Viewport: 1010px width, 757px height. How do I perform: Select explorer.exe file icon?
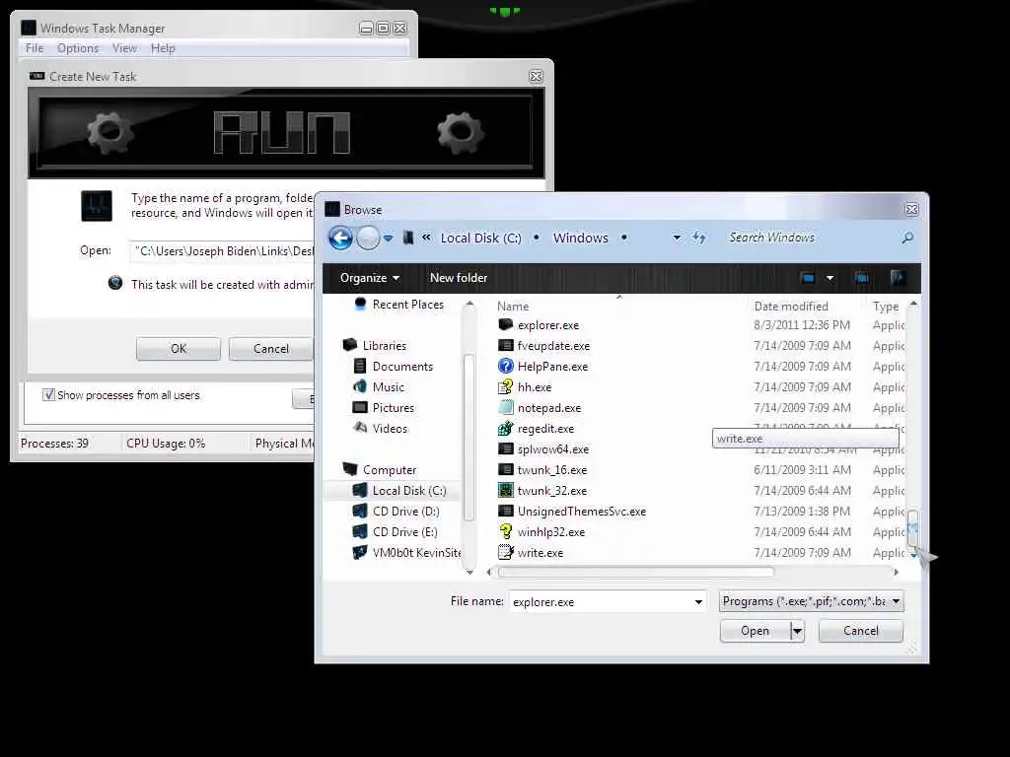pos(506,325)
